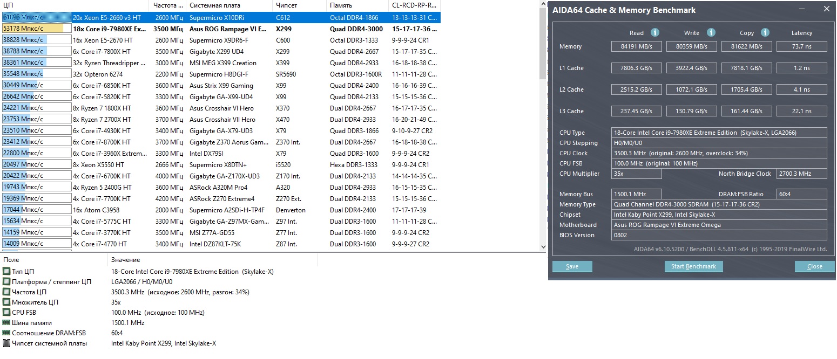Click the BIOS Version field showing 0802

click(x=719, y=235)
